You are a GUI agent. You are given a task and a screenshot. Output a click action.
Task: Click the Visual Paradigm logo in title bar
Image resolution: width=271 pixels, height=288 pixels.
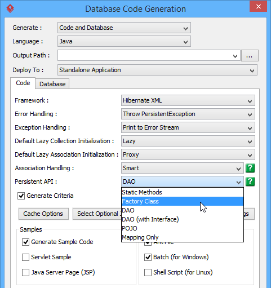pyautogui.click(x=10, y=8)
